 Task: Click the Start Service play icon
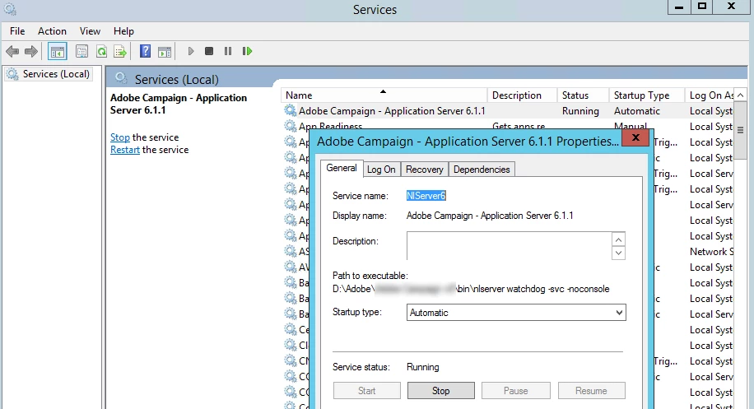click(191, 51)
